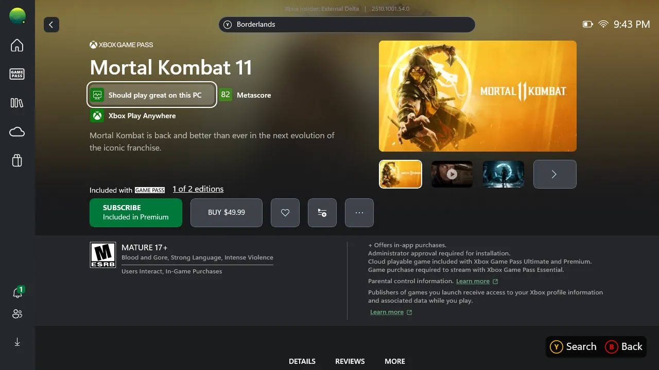659x370 pixels.
Task: Open the downloads arrow icon
Action: coord(17,342)
